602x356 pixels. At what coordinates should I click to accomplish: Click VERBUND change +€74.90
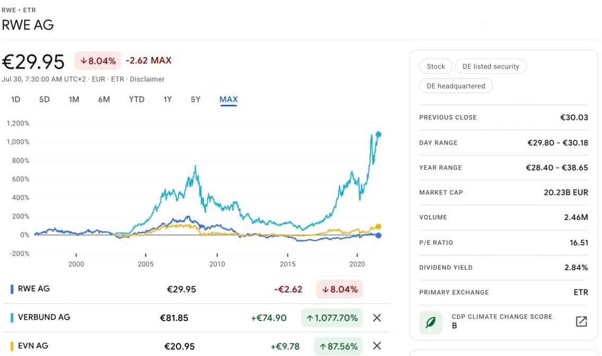pos(269,318)
